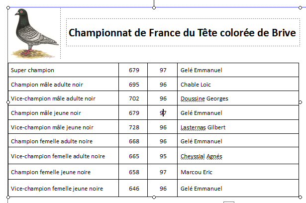This screenshot has width=306, height=203.
Task: Click the score 95 cell
Action: click(x=163, y=156)
